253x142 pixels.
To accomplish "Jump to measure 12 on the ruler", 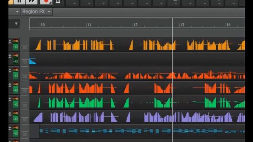I will click(x=136, y=25).
